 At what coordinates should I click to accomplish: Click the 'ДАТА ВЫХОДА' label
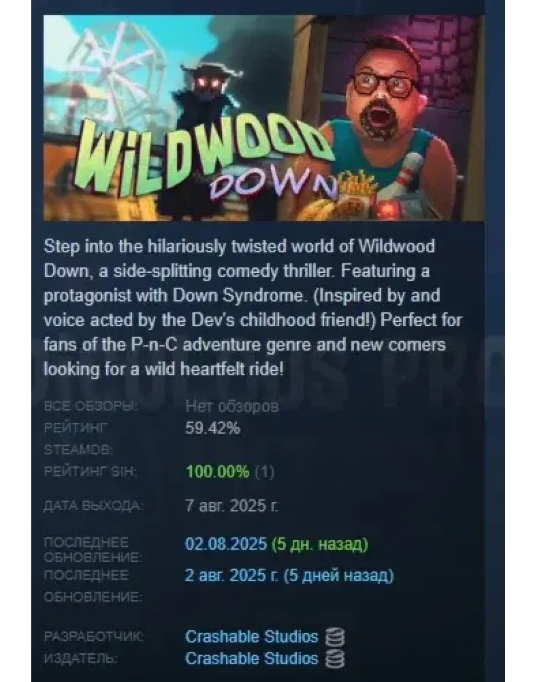[93, 506]
